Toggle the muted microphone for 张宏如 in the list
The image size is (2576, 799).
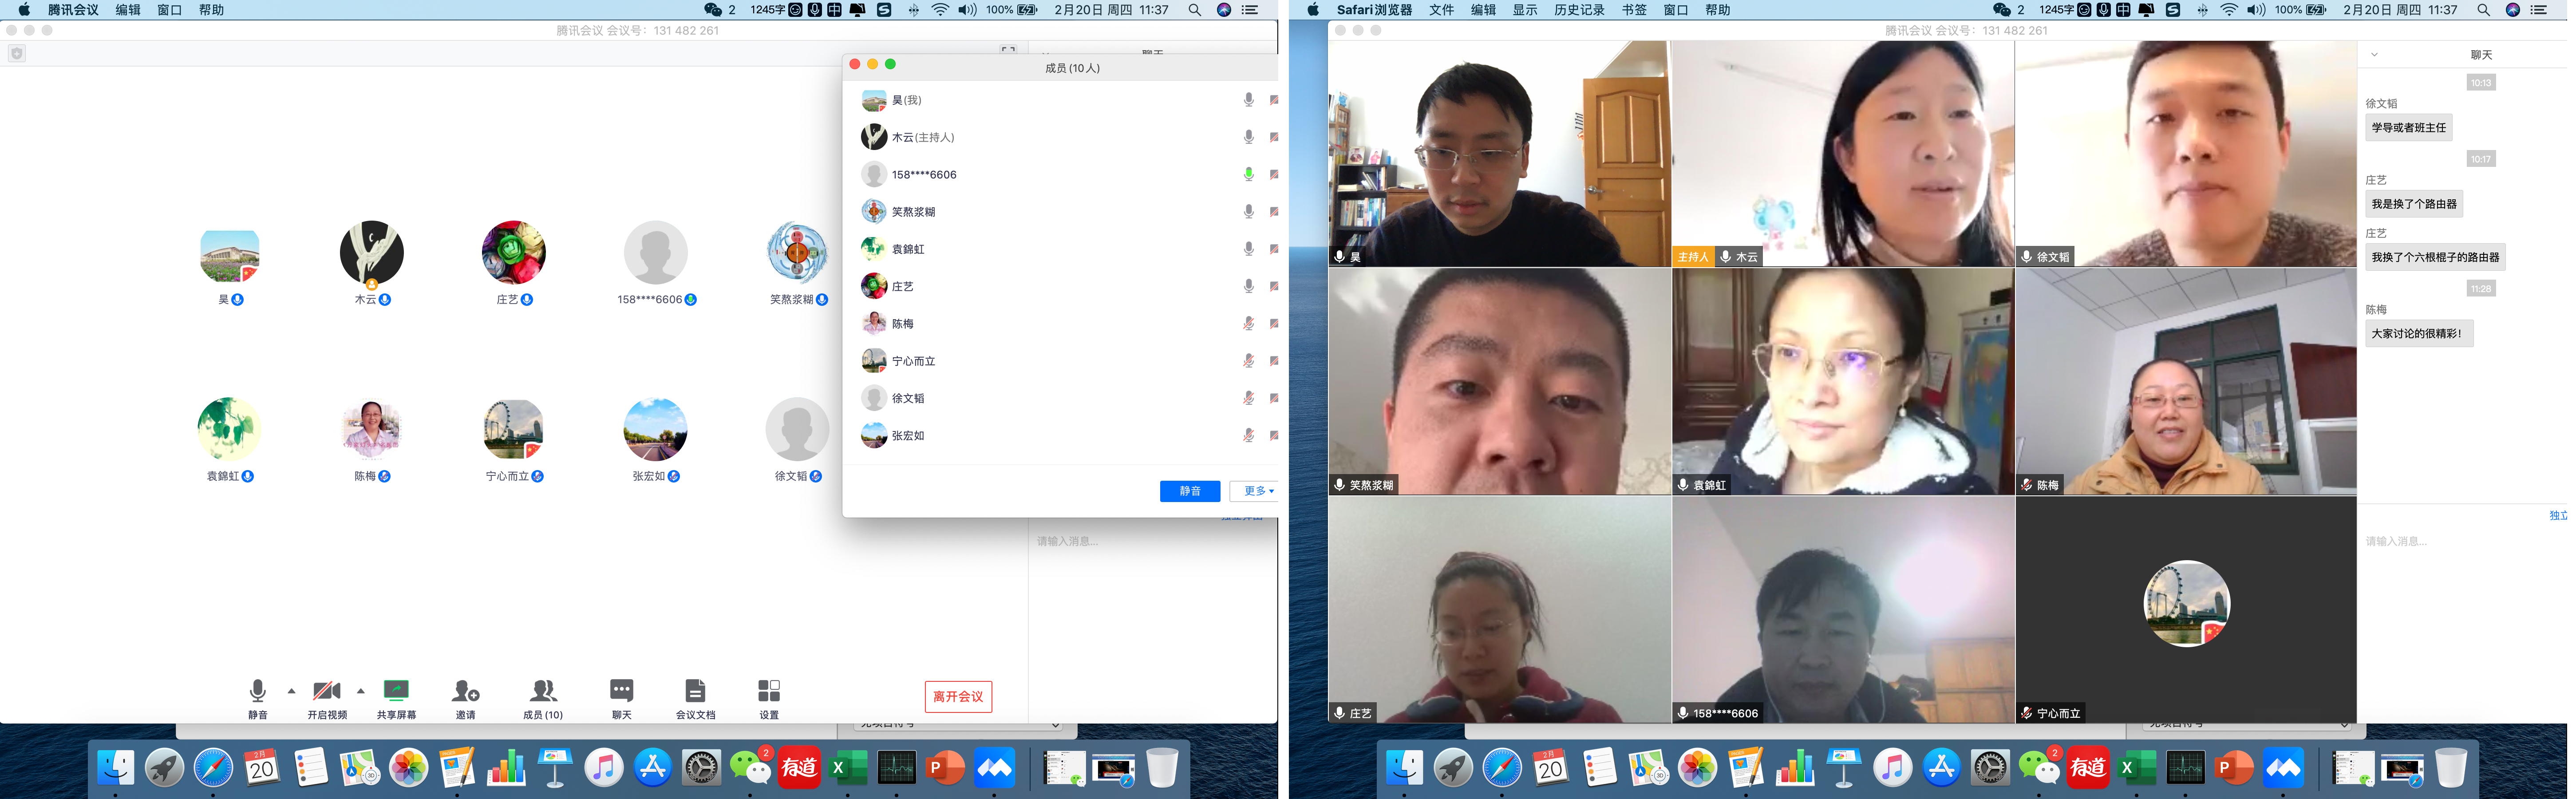click(1248, 436)
